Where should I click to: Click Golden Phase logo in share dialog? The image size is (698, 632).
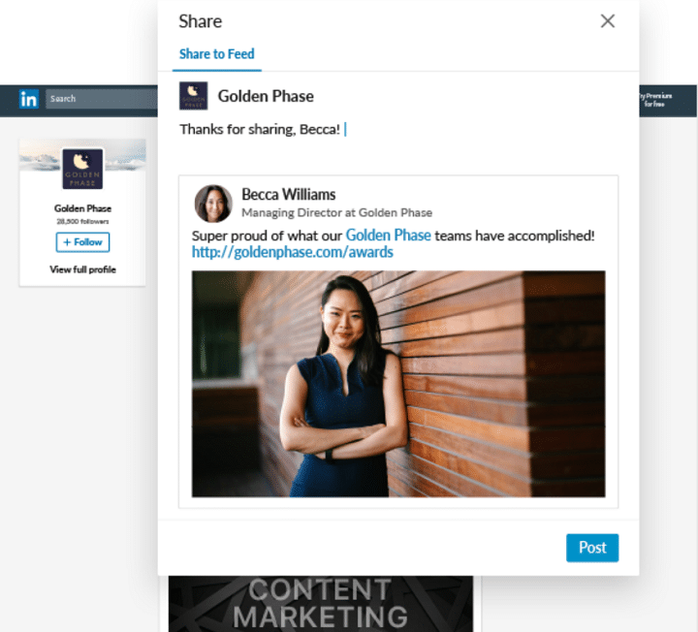(194, 96)
